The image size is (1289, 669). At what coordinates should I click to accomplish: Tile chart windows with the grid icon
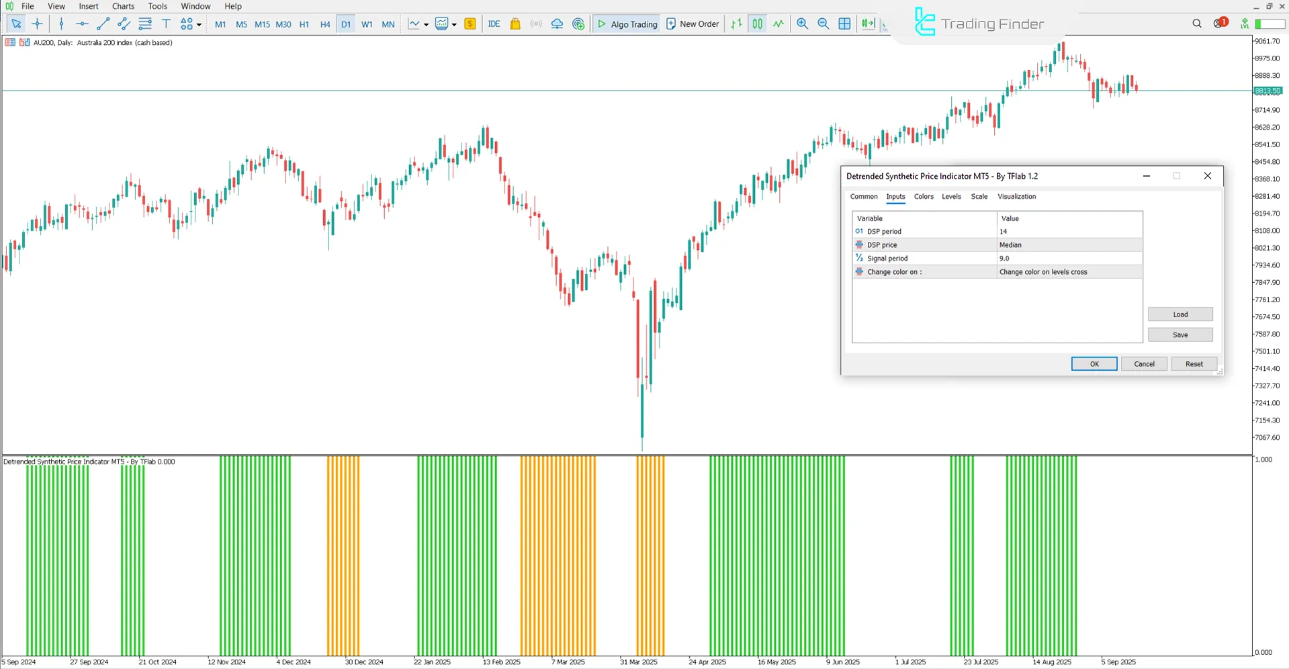click(844, 24)
